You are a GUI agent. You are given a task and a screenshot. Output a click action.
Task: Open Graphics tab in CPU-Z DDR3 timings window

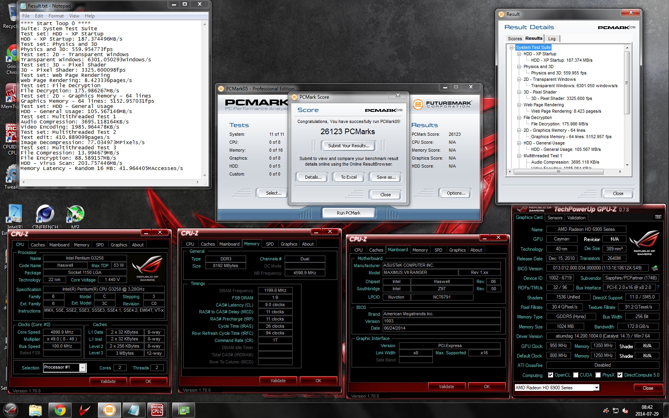[x=289, y=244]
